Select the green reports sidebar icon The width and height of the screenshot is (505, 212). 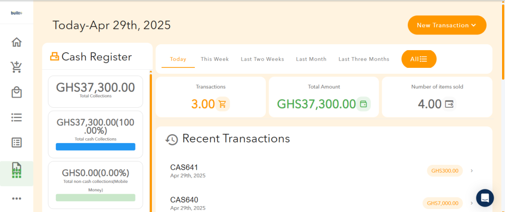click(16, 171)
